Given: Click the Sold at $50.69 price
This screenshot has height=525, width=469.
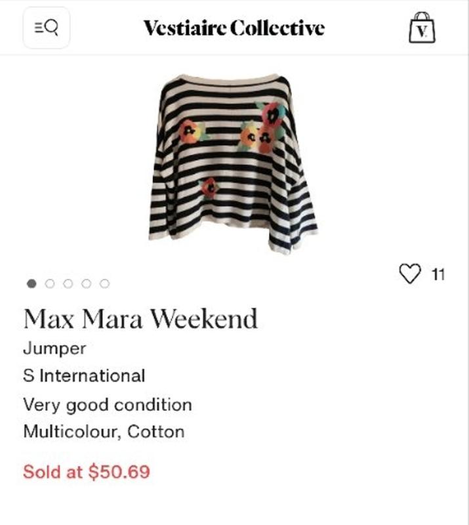Looking at the screenshot, I should click(87, 472).
